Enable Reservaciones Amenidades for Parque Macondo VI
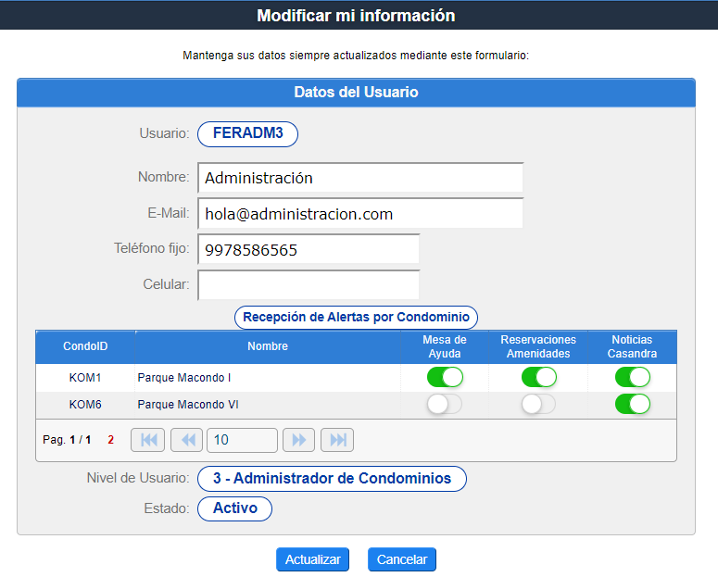718x577 pixels. 538,404
